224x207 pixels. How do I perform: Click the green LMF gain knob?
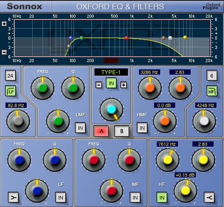pyautogui.click(x=58, y=121)
